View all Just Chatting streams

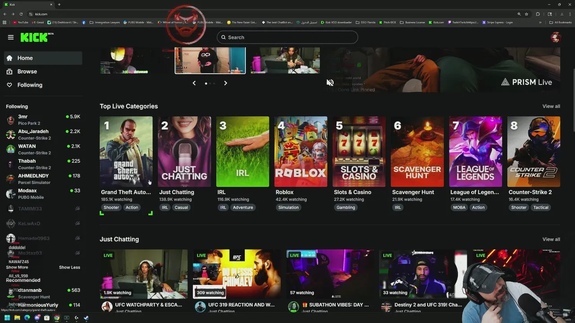tap(551, 239)
